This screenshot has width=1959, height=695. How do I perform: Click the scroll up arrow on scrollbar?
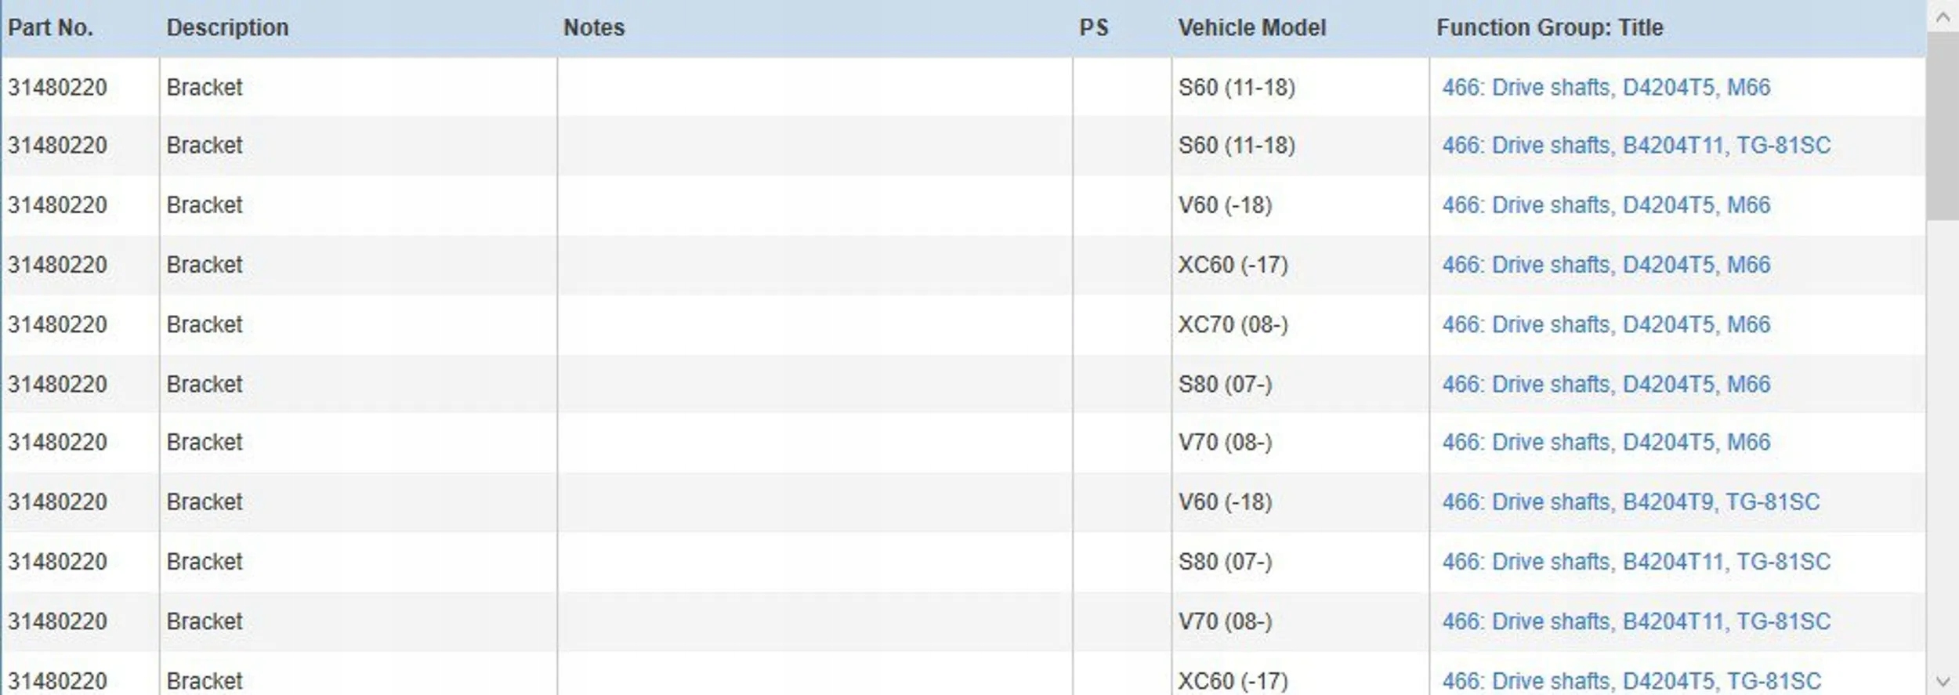(1943, 16)
